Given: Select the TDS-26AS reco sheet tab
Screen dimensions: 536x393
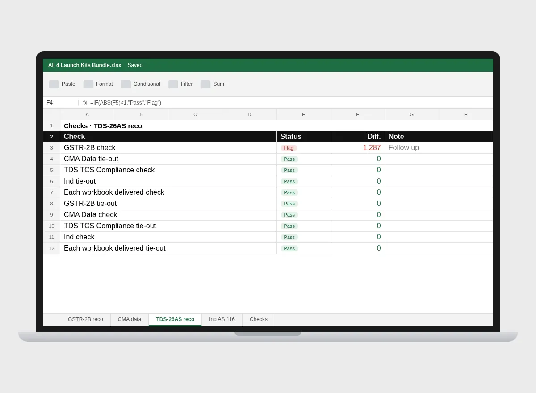Looking at the screenshot, I should point(175,320).
